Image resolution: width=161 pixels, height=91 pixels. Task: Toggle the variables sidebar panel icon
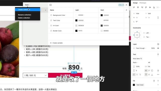click(x=51, y=5)
